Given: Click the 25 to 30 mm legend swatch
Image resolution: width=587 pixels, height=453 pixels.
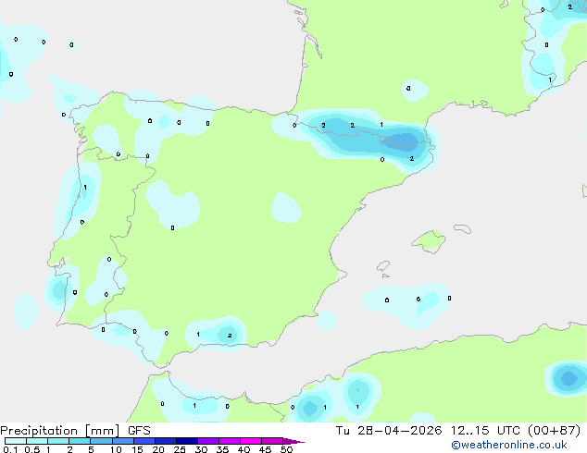Looking at the screenshot, I should [x=186, y=441].
